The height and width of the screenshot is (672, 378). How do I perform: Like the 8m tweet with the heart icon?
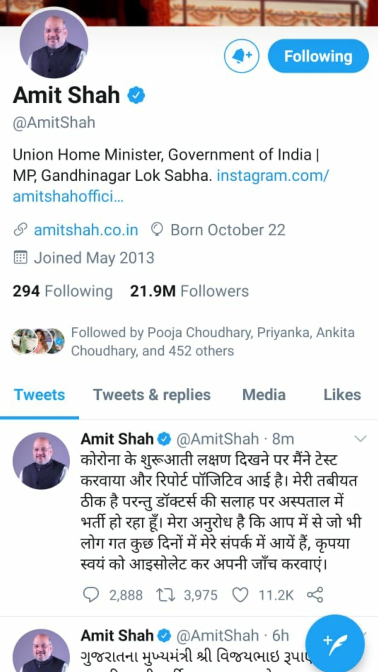tap(240, 595)
